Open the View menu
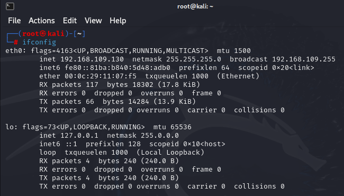The width and height of the screenshot is (344, 196). click(x=93, y=21)
